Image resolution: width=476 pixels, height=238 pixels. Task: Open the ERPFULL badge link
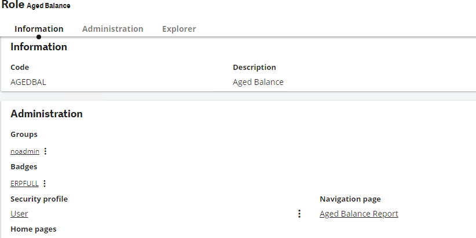[x=24, y=184]
